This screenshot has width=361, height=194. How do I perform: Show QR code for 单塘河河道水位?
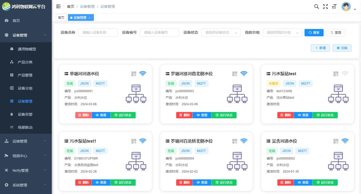(134, 74)
